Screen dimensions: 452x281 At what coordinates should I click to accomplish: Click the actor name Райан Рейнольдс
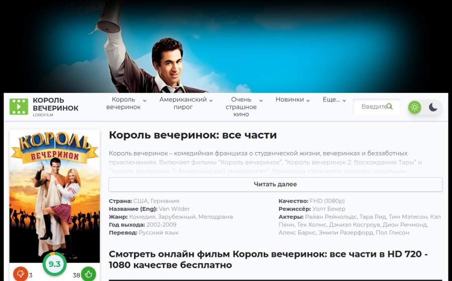pos(331,217)
